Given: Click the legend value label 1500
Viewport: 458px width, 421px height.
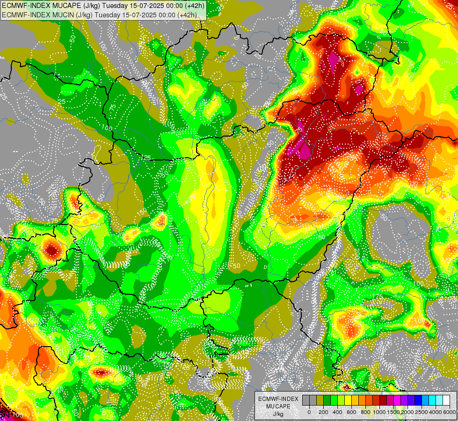Looking at the screenshot, I should click(393, 412).
